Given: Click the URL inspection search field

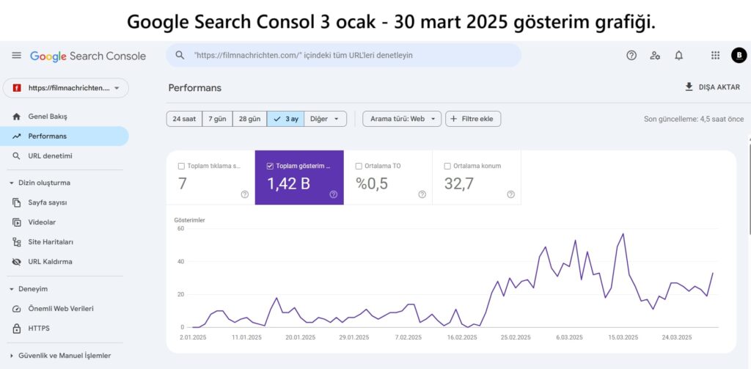Looking at the screenshot, I should click(x=343, y=55).
